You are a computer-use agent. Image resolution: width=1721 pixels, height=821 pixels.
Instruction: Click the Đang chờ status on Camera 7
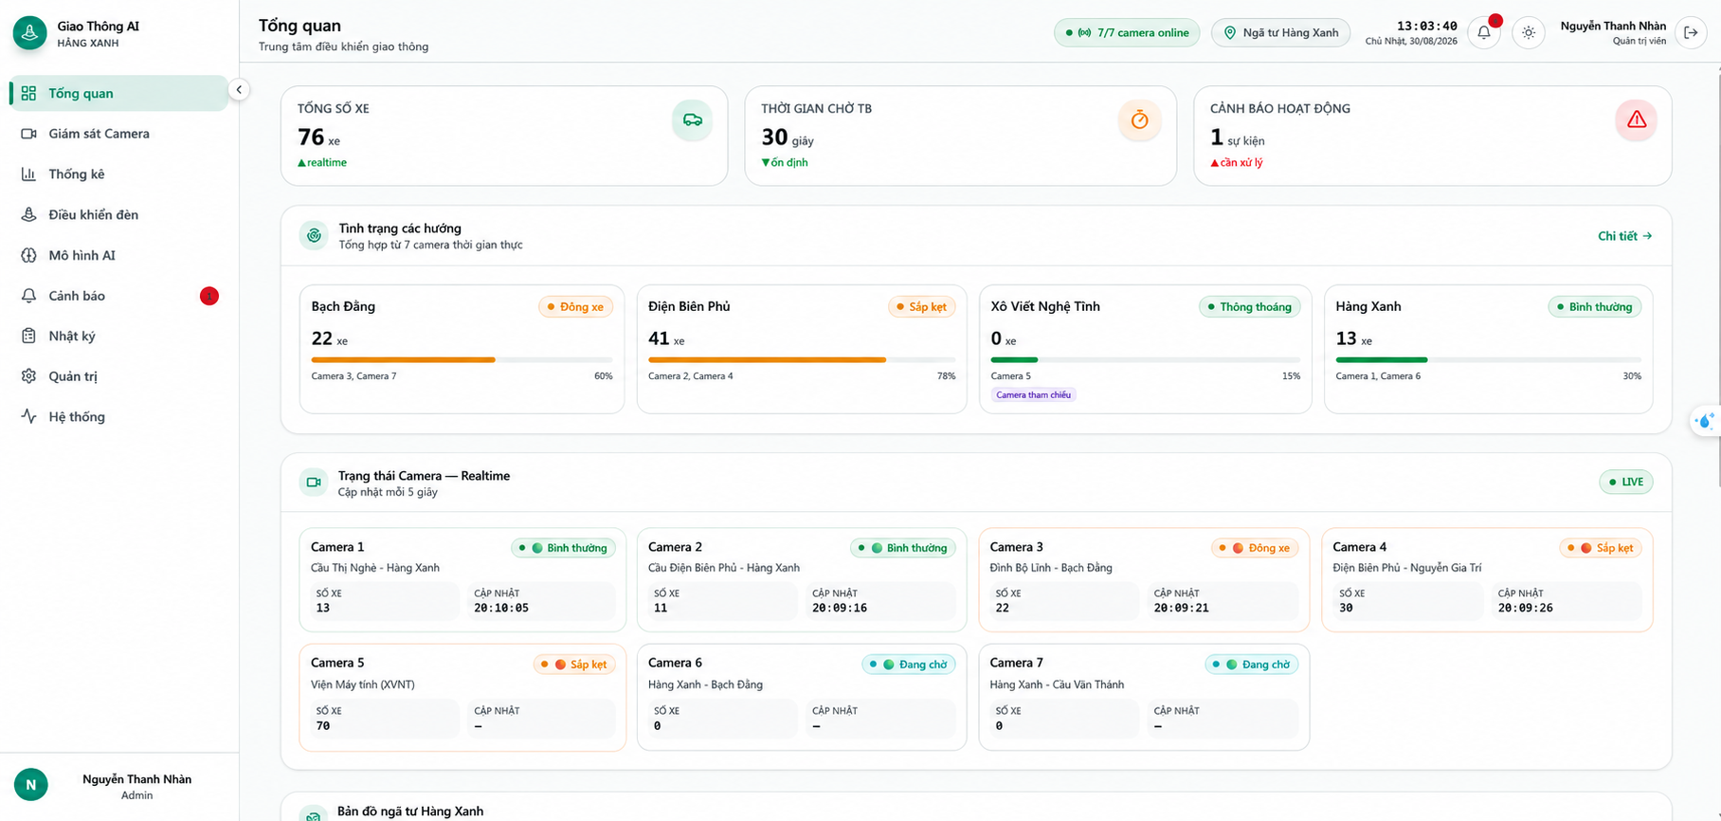pyautogui.click(x=1252, y=665)
